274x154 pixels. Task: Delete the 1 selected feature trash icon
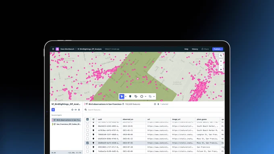tap(158, 104)
